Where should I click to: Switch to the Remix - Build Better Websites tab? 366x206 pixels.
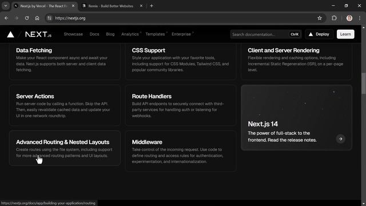click(113, 6)
